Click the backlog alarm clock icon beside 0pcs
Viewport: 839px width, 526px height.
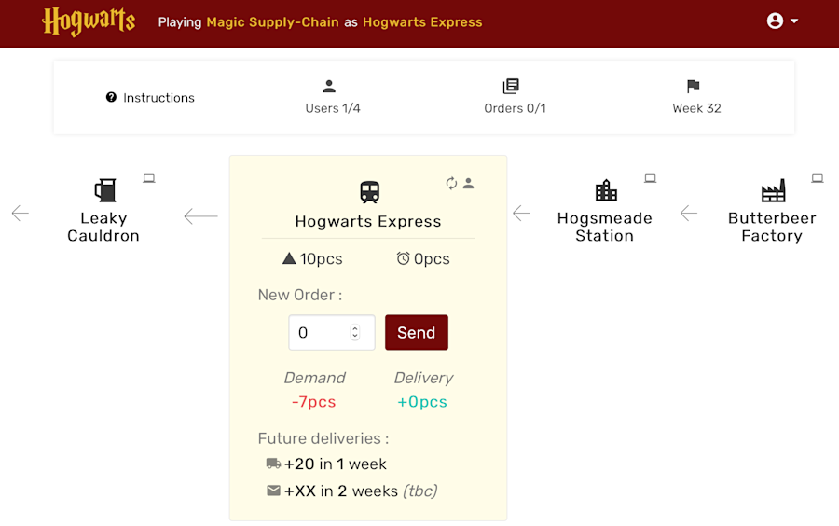(403, 258)
